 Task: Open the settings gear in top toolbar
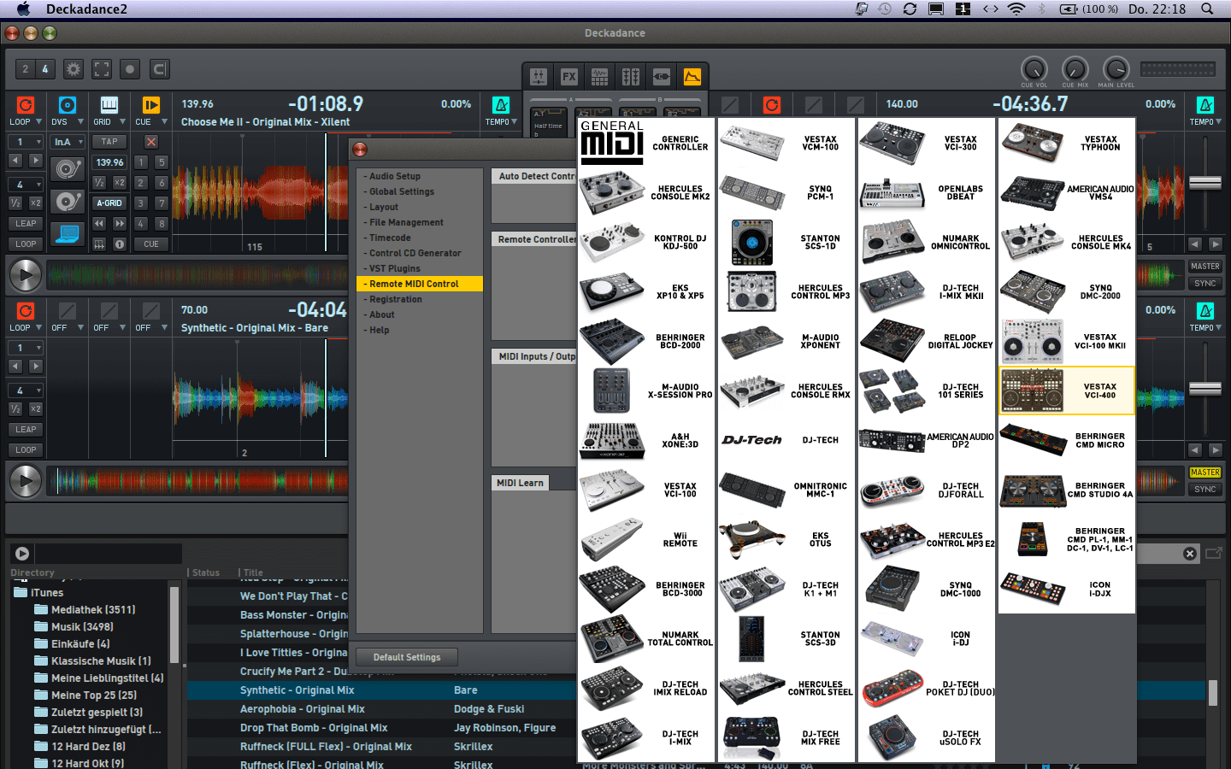pyautogui.click(x=74, y=69)
